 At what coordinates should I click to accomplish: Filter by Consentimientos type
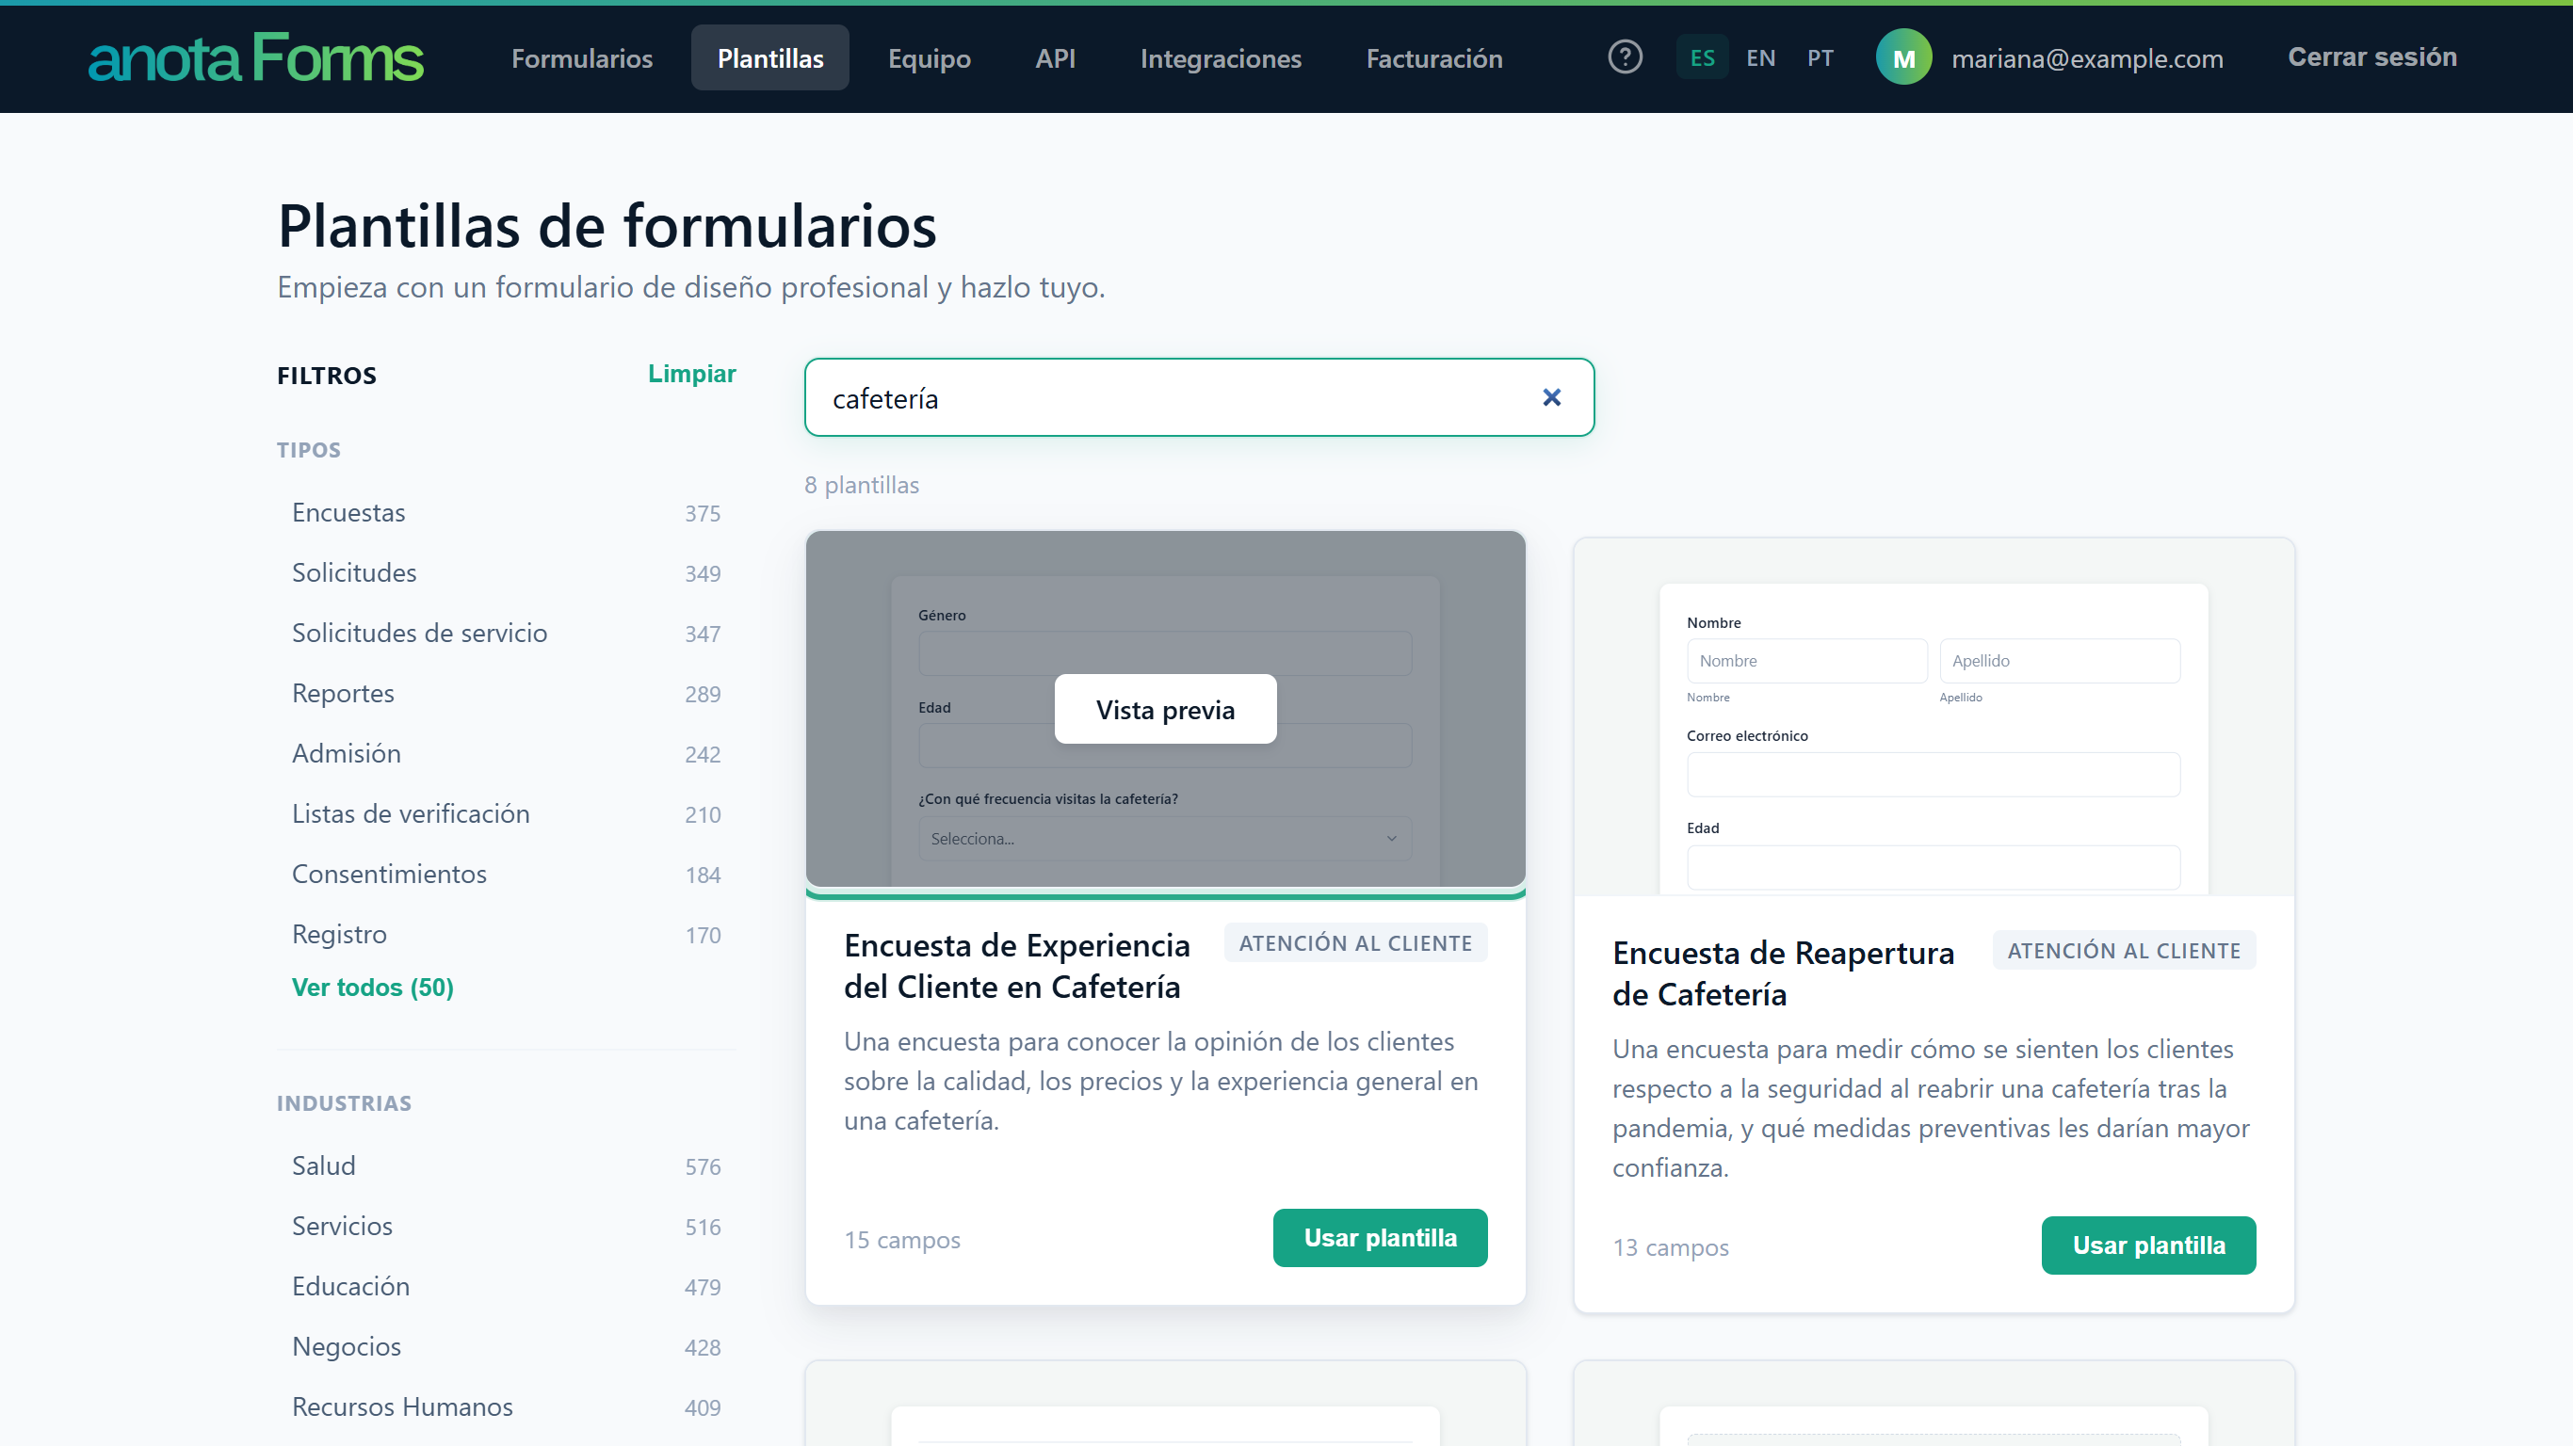point(506,874)
